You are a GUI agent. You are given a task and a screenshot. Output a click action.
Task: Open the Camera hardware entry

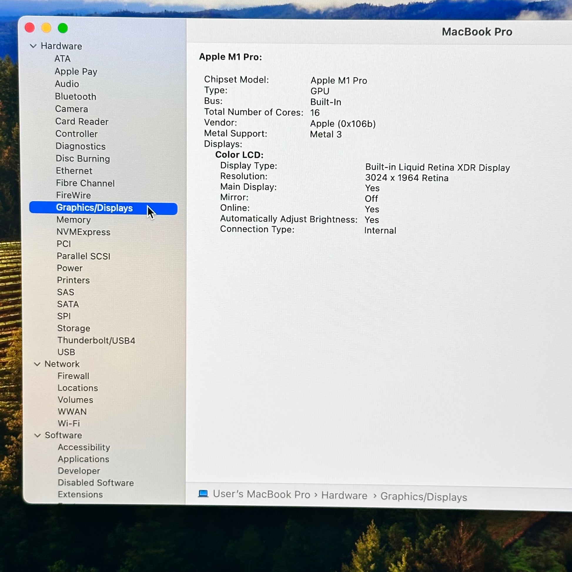tap(72, 109)
